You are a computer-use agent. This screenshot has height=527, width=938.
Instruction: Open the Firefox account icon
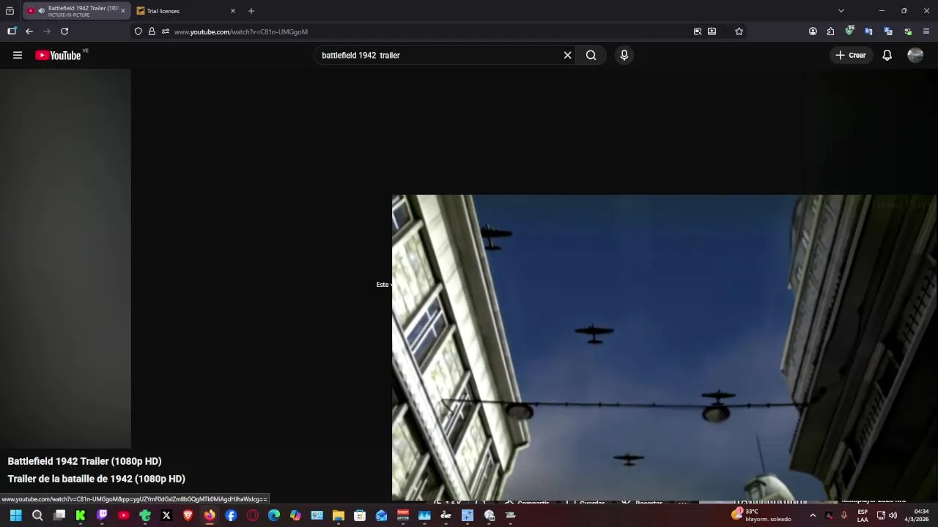813,31
